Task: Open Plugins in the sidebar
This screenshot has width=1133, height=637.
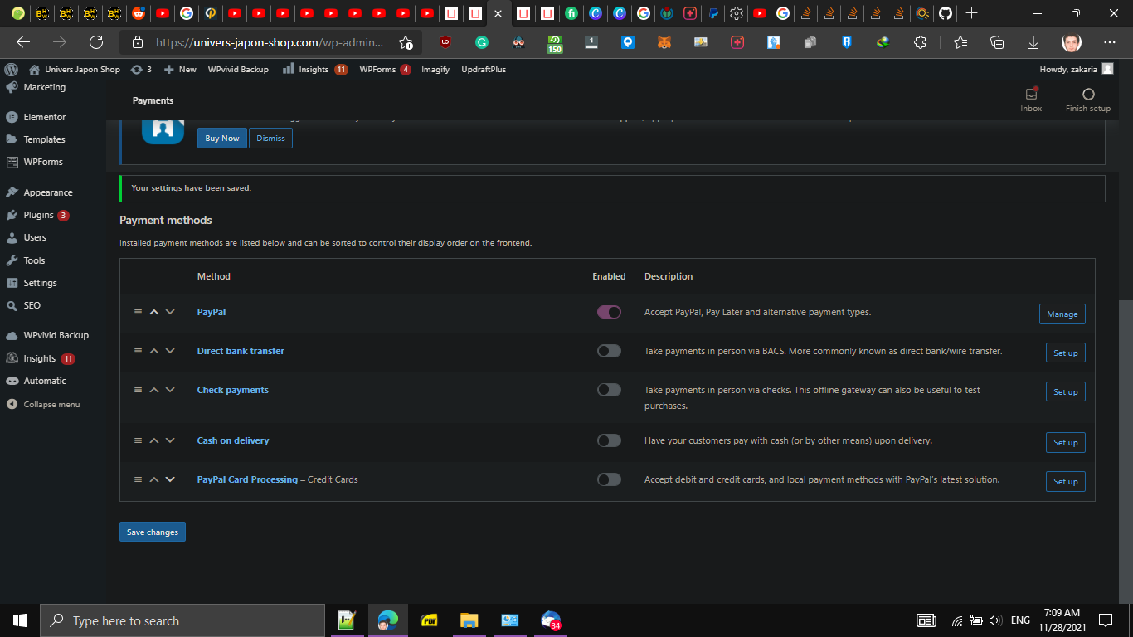Action: (38, 215)
